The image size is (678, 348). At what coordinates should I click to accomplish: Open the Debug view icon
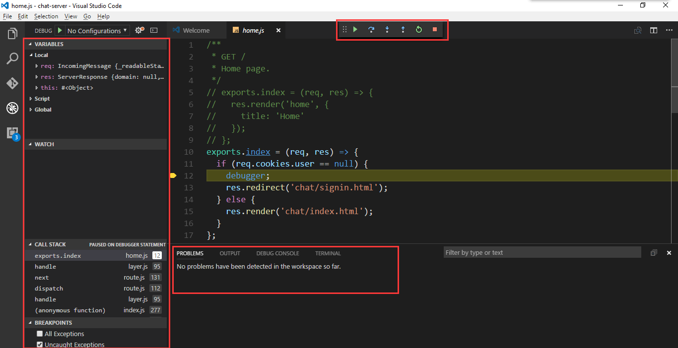click(12, 108)
